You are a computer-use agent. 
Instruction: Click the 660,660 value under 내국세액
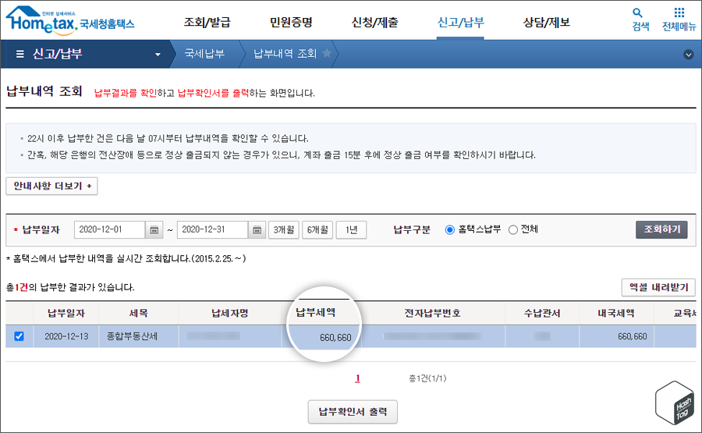(632, 336)
